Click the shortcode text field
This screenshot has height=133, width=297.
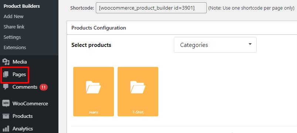(151, 8)
